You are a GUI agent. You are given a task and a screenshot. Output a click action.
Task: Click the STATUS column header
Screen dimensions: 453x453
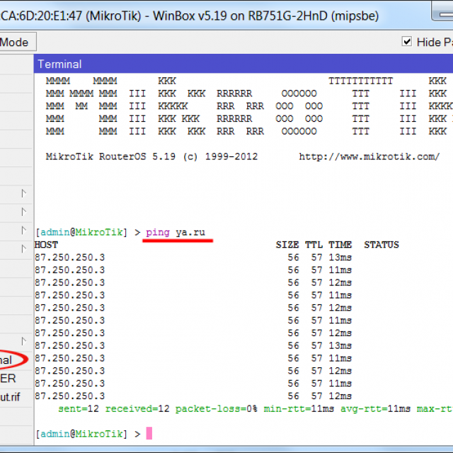382,245
